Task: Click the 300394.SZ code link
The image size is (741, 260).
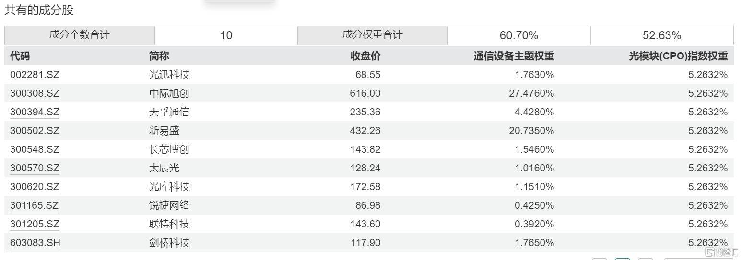Action: [x=35, y=112]
